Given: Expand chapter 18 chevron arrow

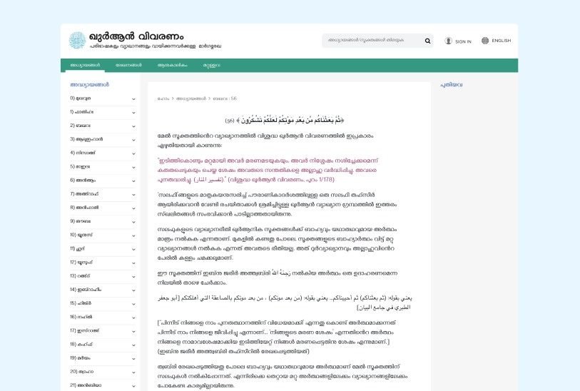Looking at the screenshot, I should tap(133, 345).
